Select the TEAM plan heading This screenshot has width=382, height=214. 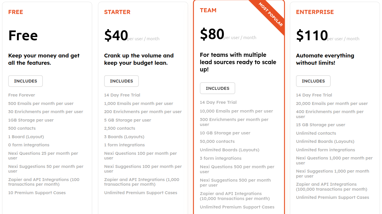coord(208,10)
